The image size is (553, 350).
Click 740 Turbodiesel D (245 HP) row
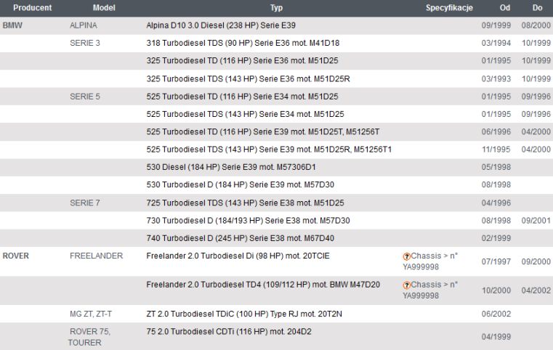coord(276,238)
